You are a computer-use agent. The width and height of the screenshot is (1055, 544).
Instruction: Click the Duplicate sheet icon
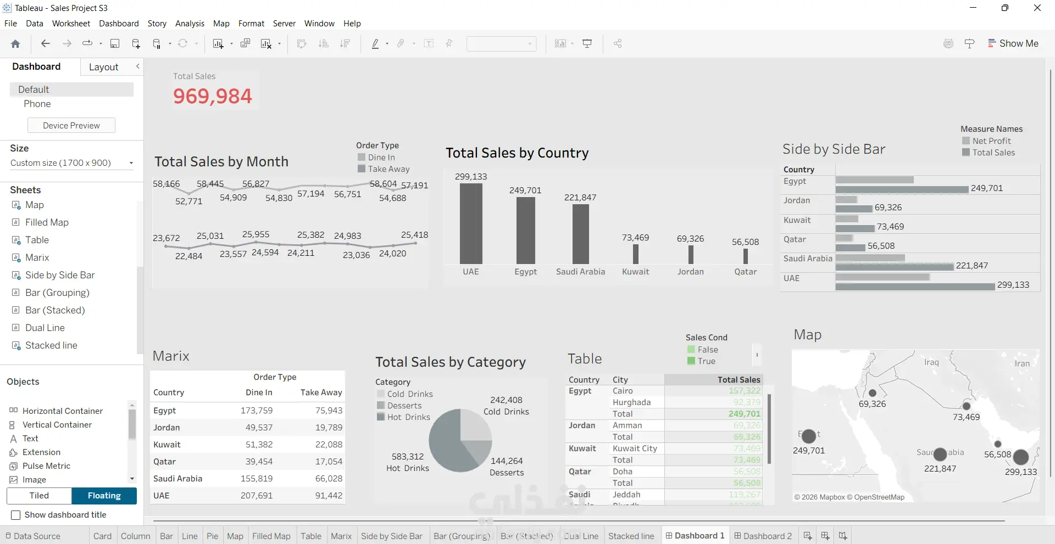click(245, 43)
